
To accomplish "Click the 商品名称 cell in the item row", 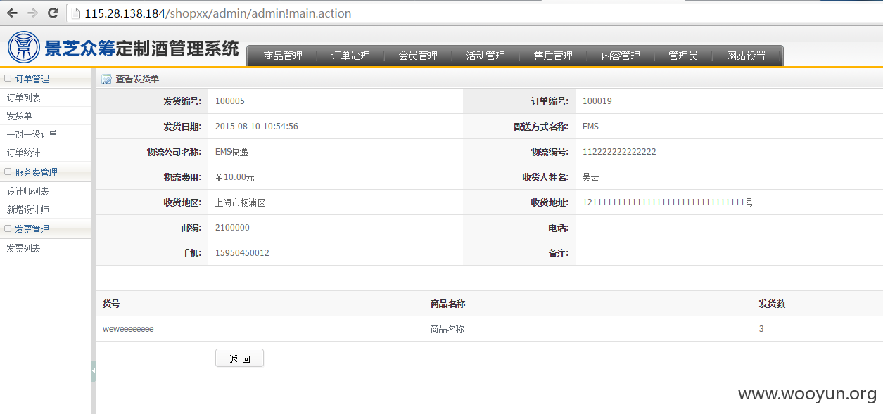I will [x=447, y=329].
